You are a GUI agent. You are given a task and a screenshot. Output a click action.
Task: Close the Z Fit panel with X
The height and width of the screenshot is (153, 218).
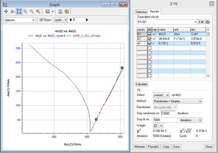[x=212, y=4]
